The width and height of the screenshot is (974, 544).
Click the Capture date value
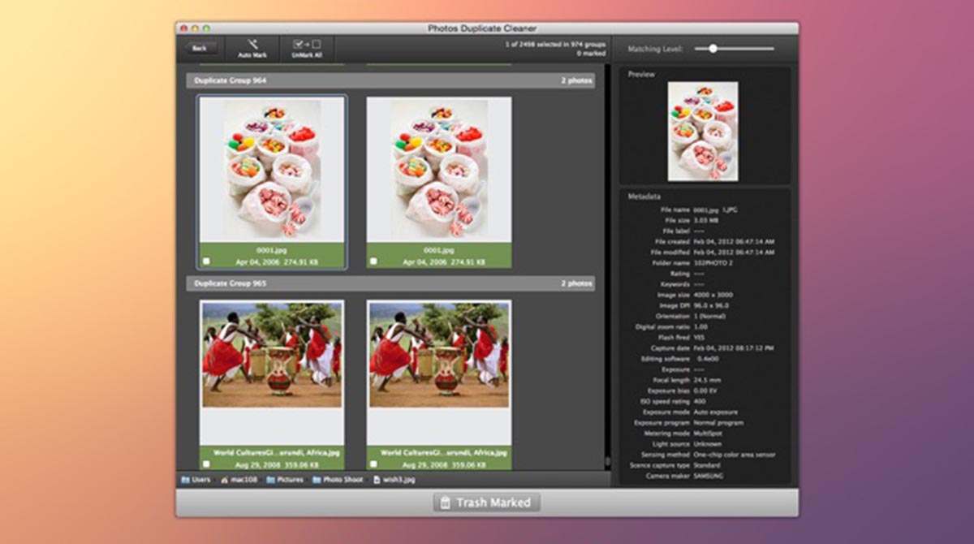click(733, 348)
